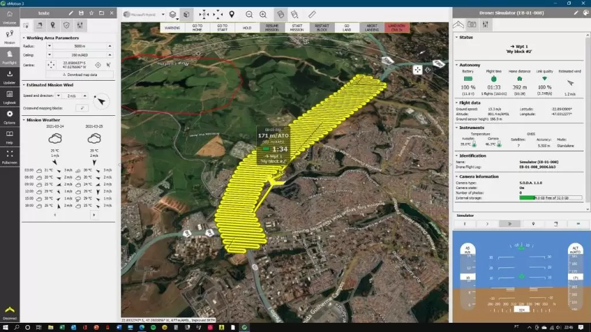Toggle the Crosswind mapping blocks switch

pyautogui.click(x=83, y=108)
